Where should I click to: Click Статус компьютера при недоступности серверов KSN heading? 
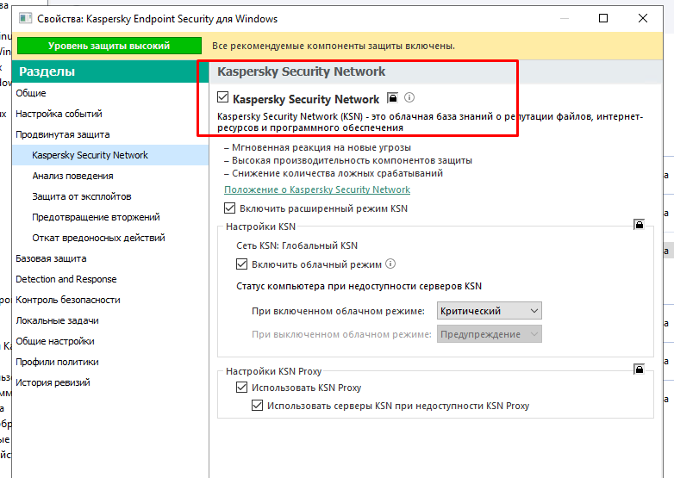click(359, 286)
